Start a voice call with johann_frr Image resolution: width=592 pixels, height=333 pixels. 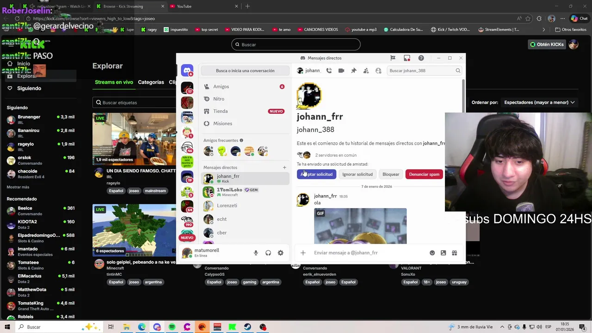pyautogui.click(x=329, y=71)
